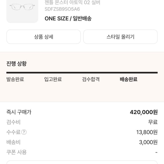Click the 검수비 label
This screenshot has width=164, height=164.
pyautogui.click(x=13, y=122)
